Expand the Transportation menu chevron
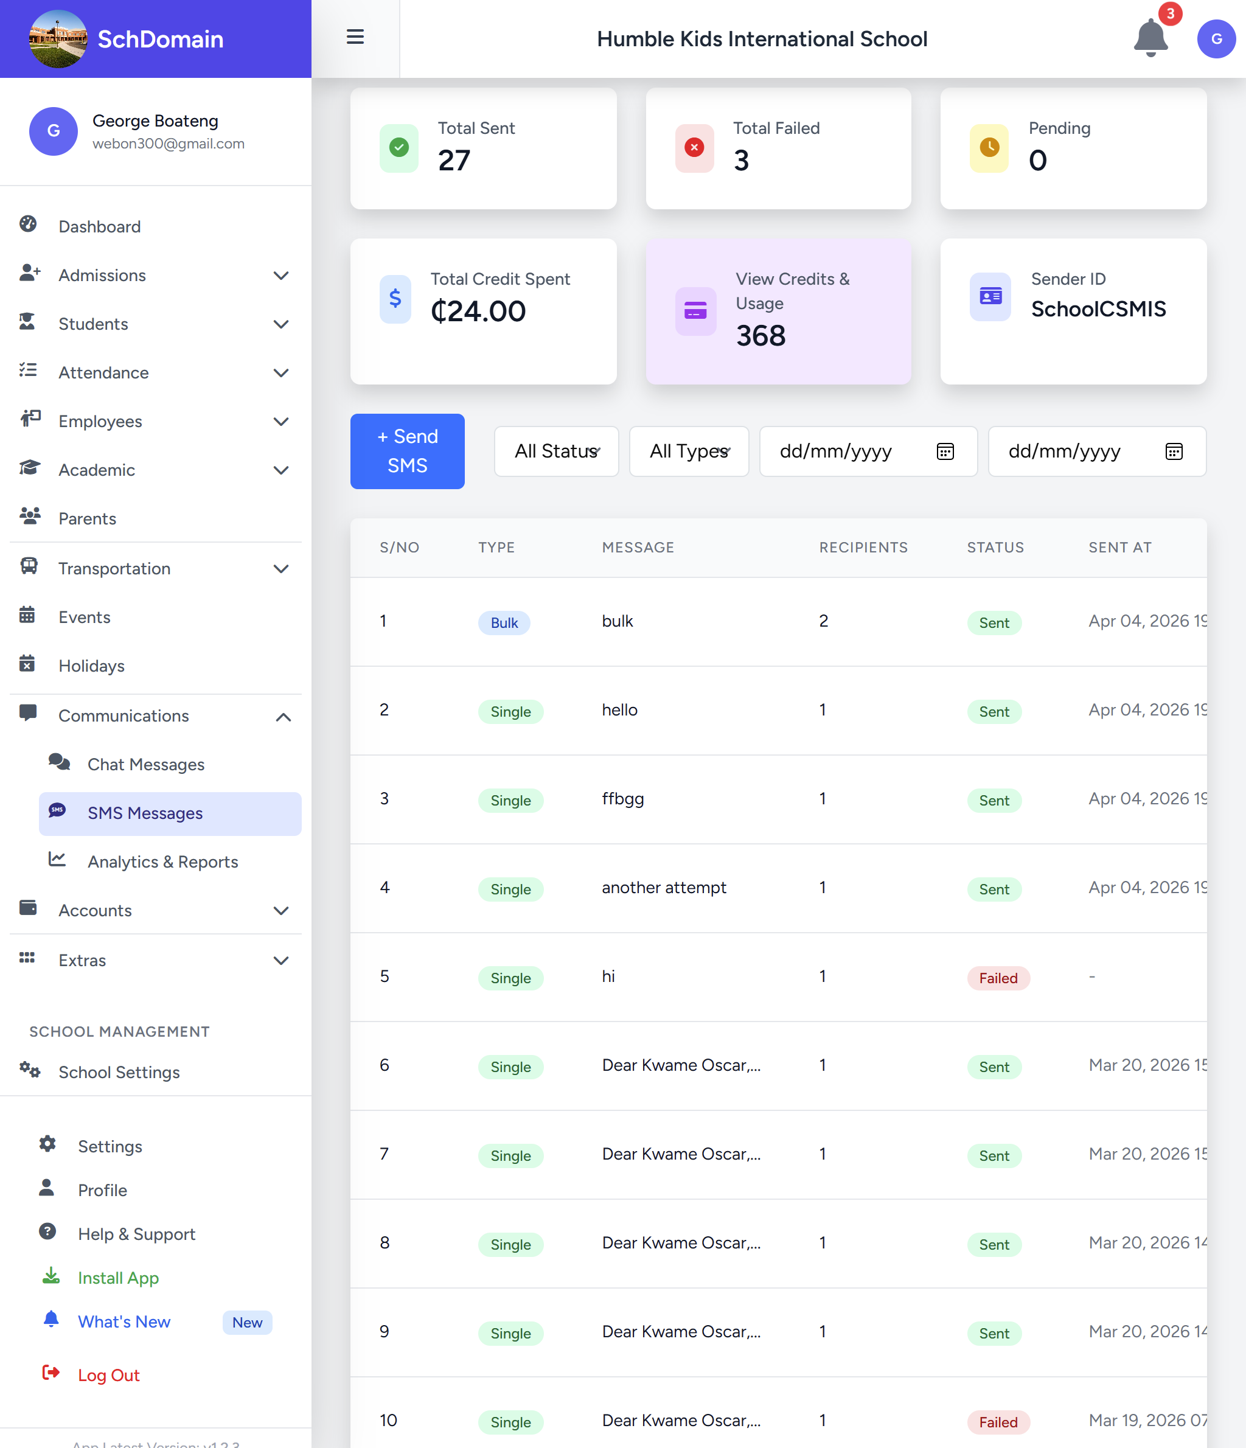The image size is (1246, 1448). click(281, 569)
